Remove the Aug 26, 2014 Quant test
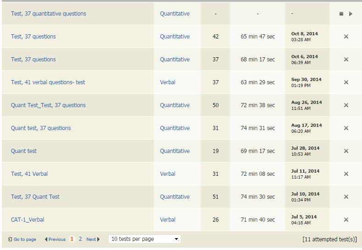 point(346,105)
